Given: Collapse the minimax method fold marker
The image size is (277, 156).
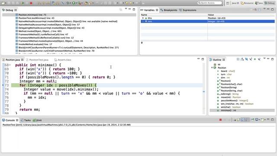Looking at the screenshot, I should [x=10, y=65].
